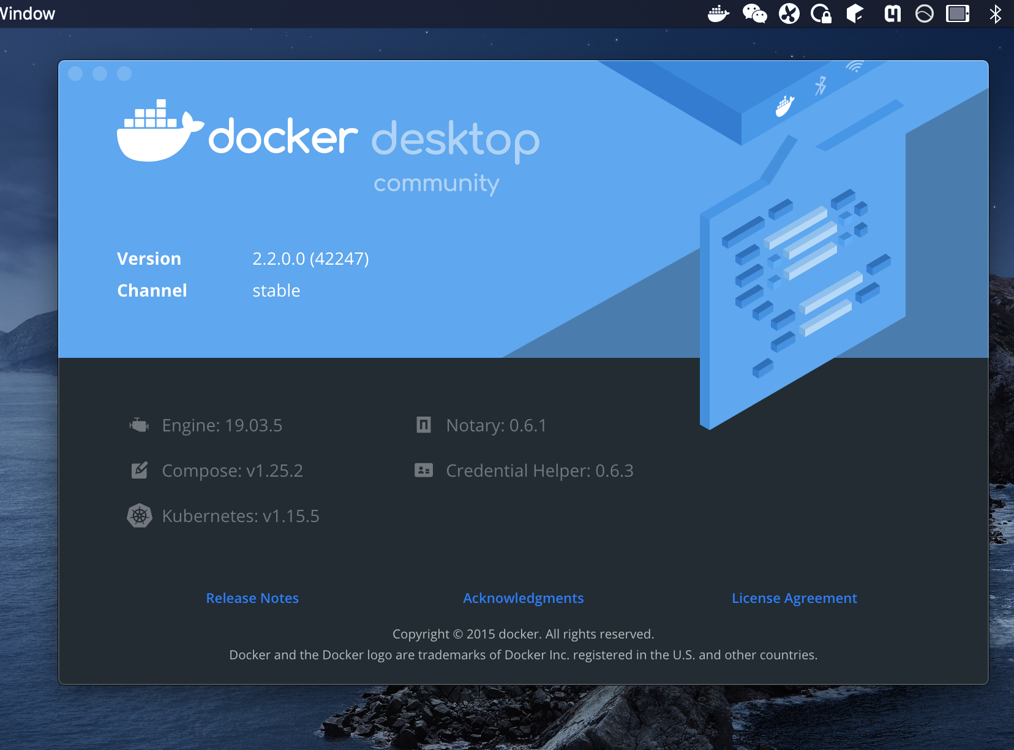This screenshot has height=750, width=1014.
Task: Click the Engine icon
Action: pos(139,425)
